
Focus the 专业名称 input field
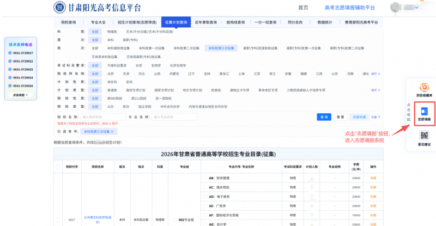click(174, 117)
